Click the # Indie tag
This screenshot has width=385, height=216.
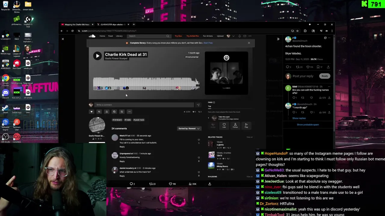point(128,120)
